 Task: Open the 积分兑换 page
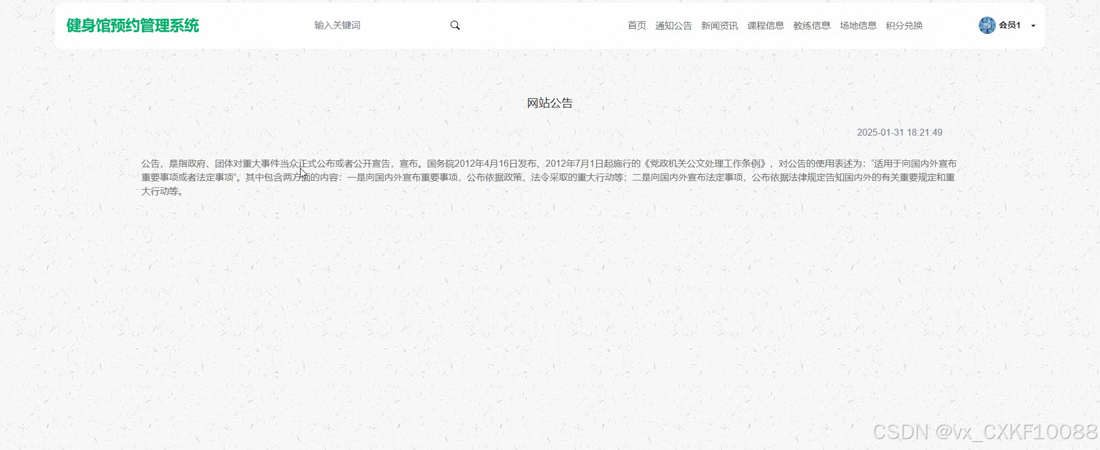tap(904, 25)
